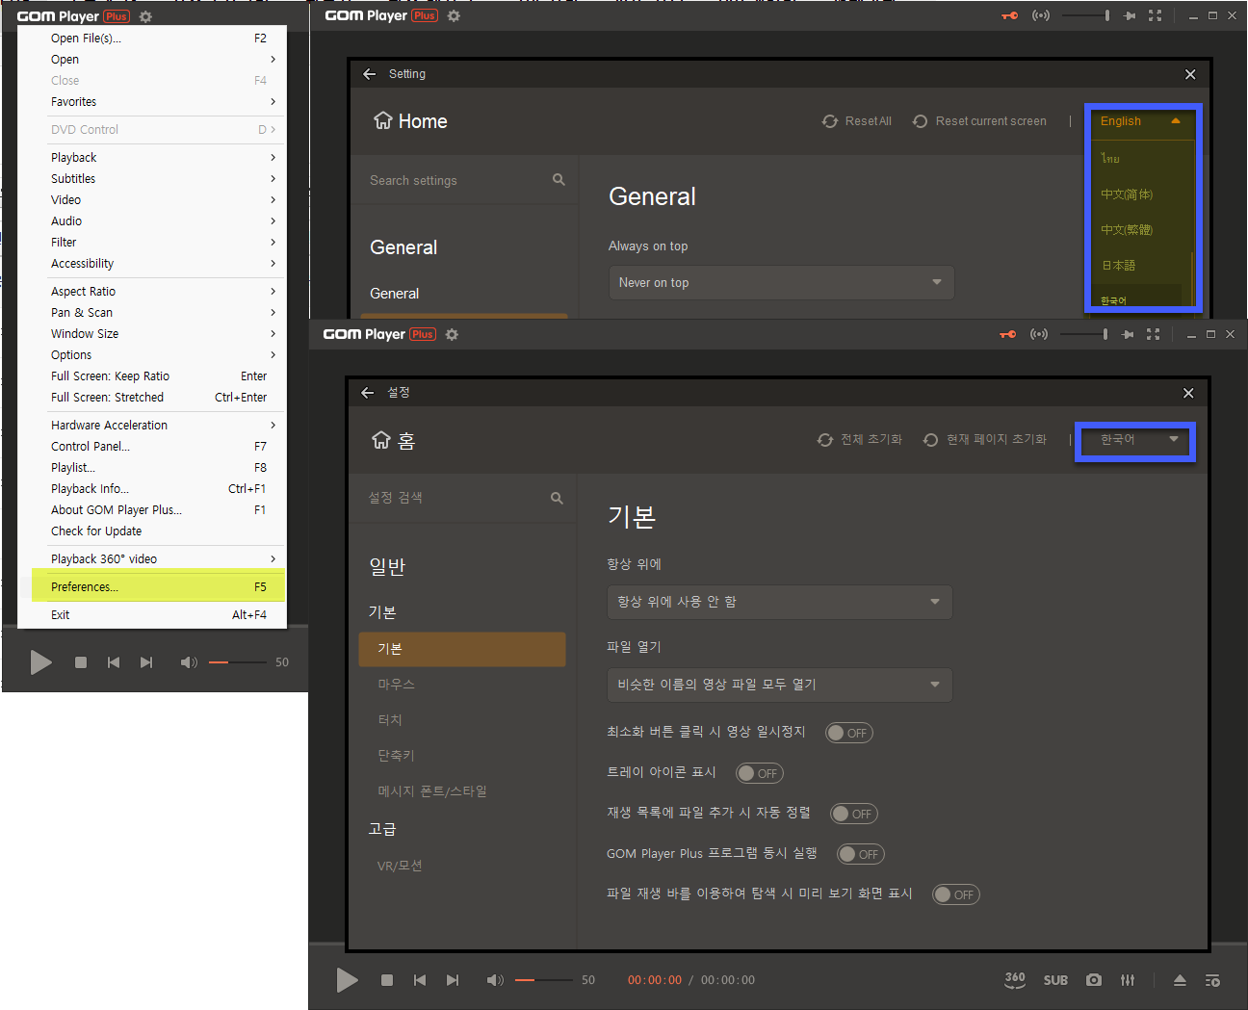
Task: Click the 홈 home icon in the Korean settings
Action: [381, 440]
